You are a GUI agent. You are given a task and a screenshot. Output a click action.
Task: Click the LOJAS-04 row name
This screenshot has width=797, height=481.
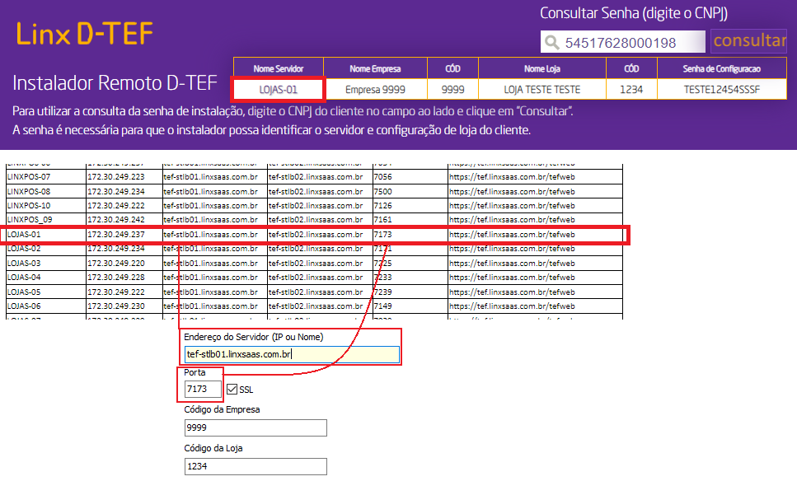pyautogui.click(x=24, y=278)
